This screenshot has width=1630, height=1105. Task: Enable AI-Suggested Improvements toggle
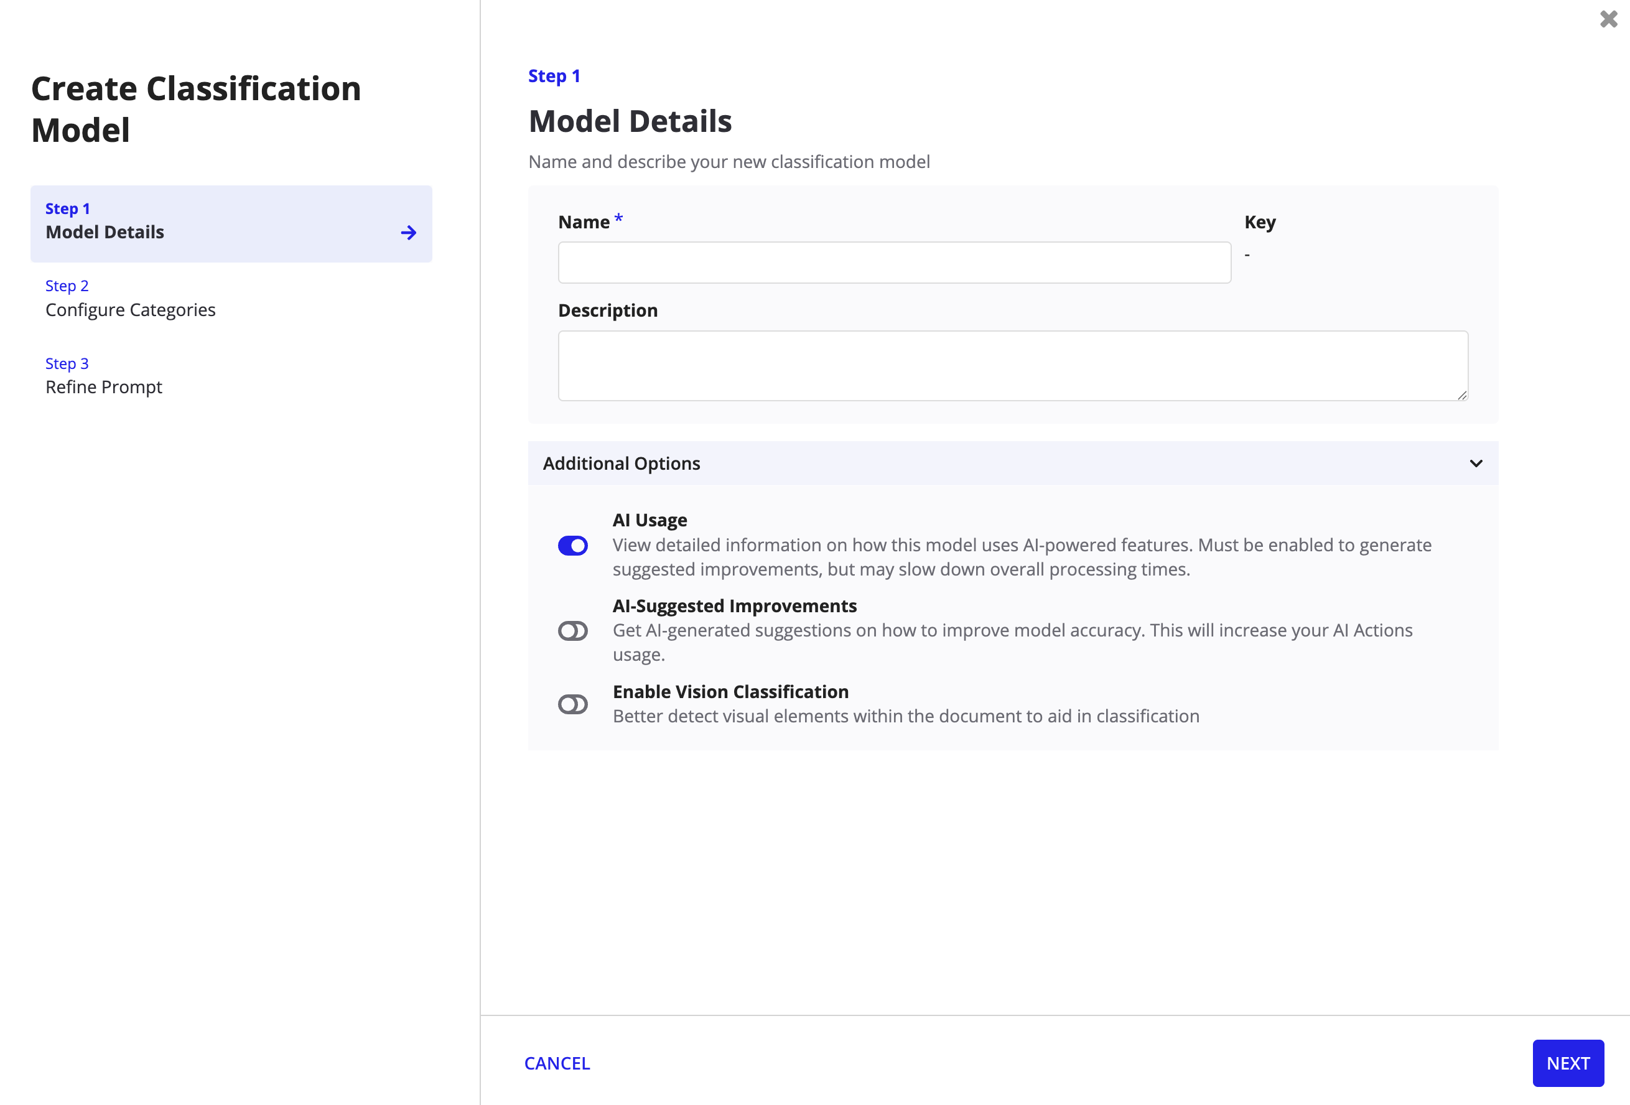coord(572,631)
